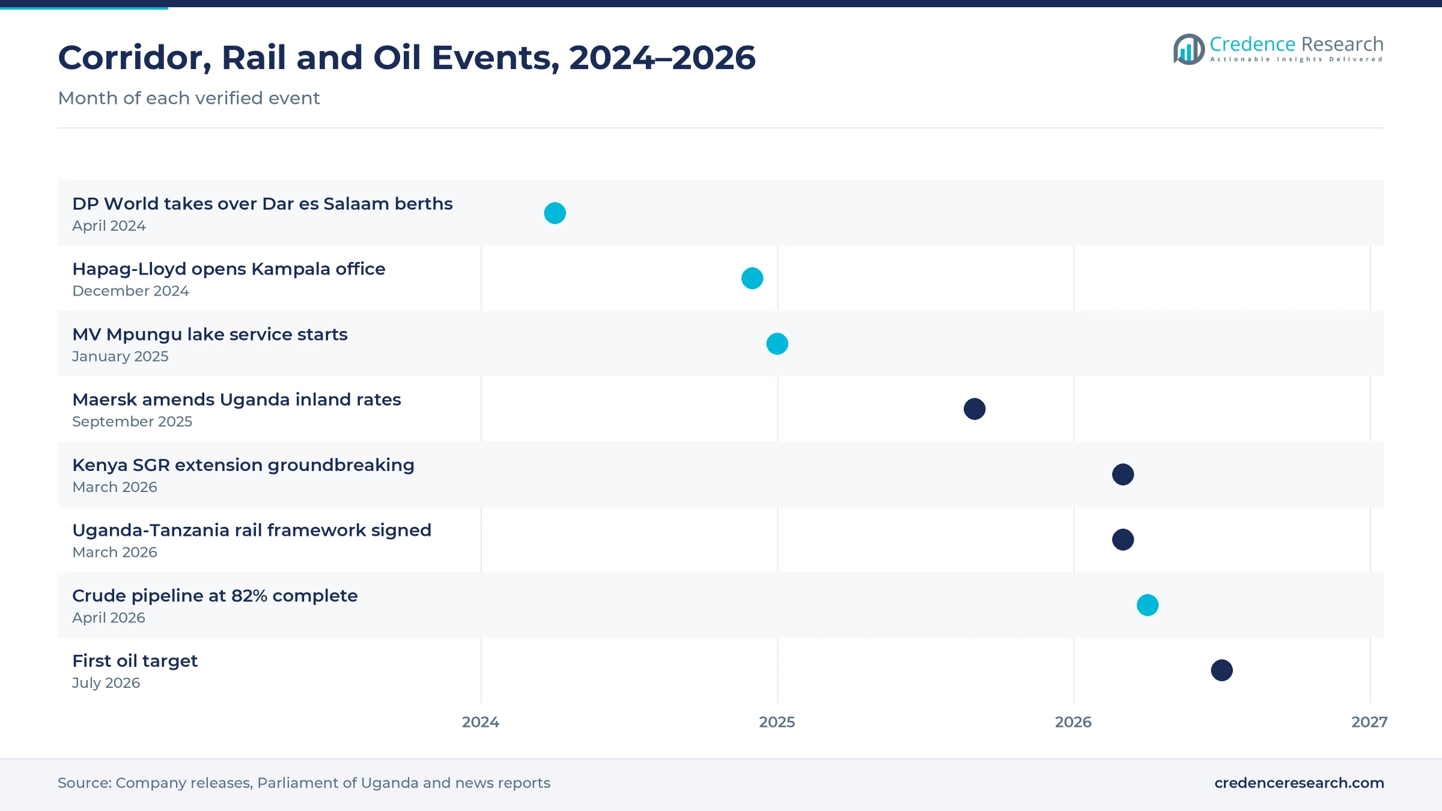1442x811 pixels.
Task: Click the 2027 axis label
Action: click(x=1369, y=722)
